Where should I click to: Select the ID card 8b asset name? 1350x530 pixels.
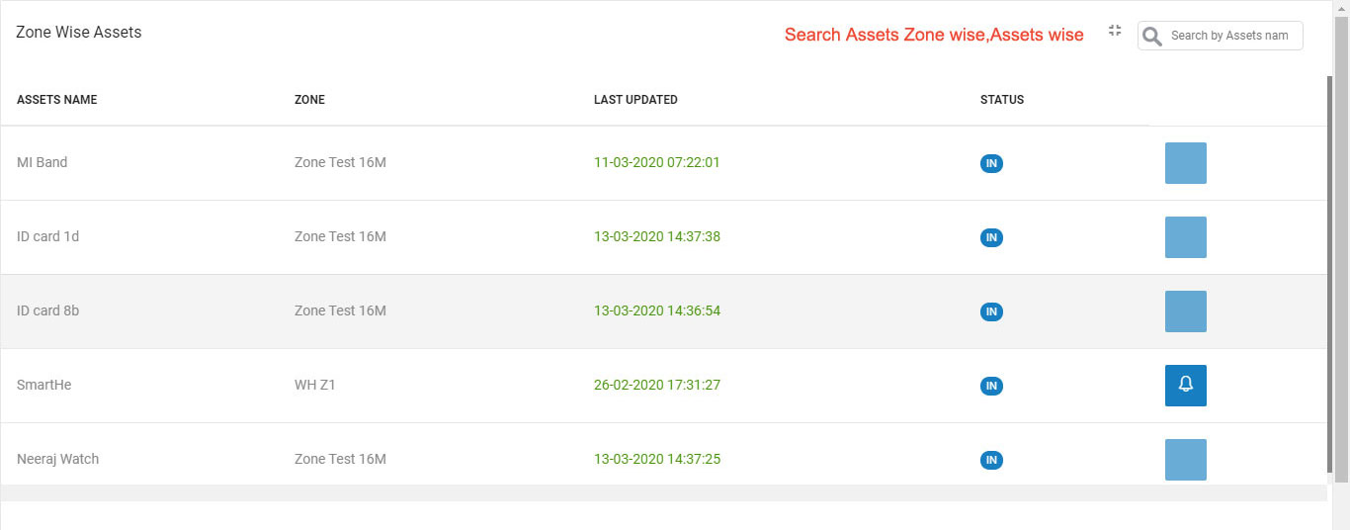(x=48, y=311)
